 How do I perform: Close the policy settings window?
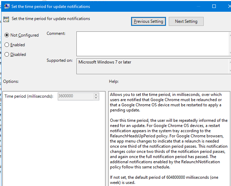pos(229,6)
